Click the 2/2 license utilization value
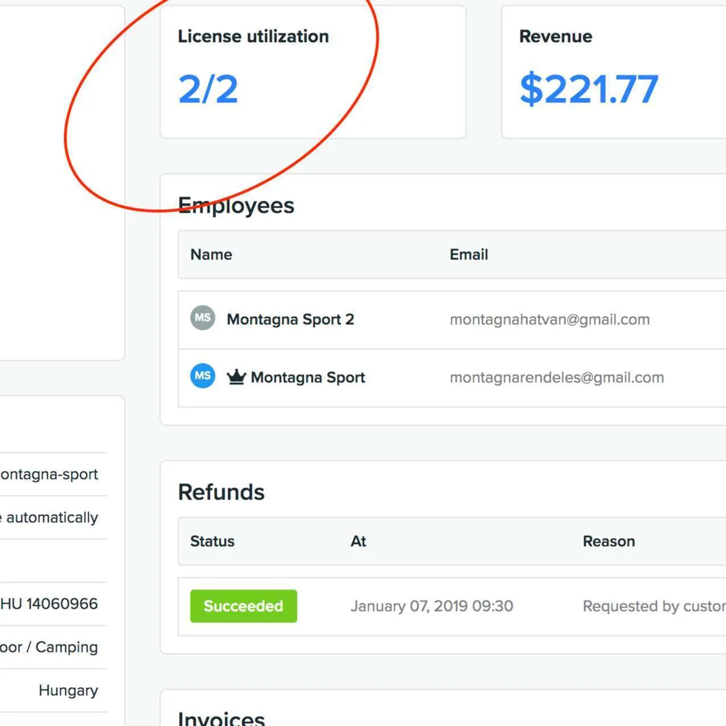 tap(208, 89)
